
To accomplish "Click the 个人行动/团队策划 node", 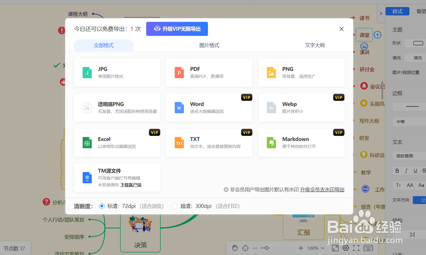I will [x=63, y=220].
